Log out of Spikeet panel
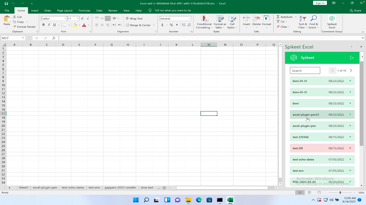The height and width of the screenshot is (205, 366). [352, 58]
